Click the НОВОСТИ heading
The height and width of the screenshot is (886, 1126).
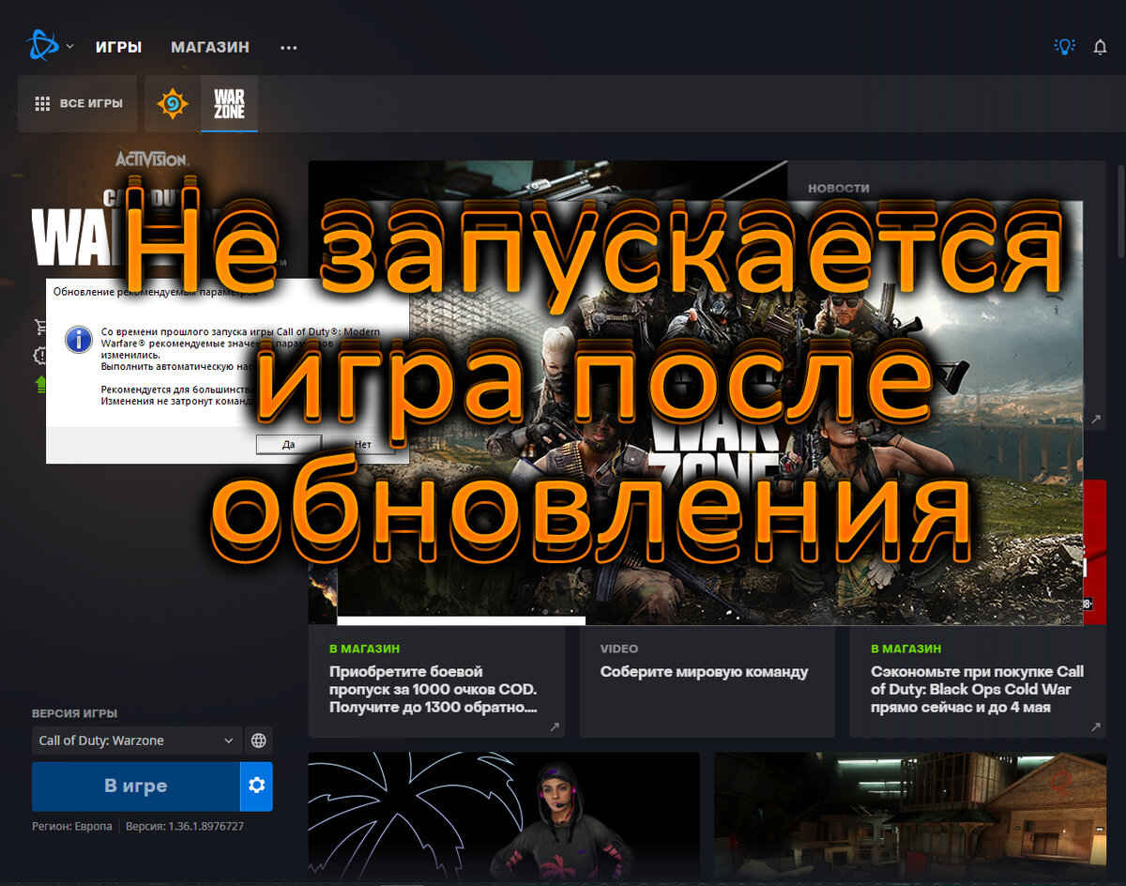[839, 188]
